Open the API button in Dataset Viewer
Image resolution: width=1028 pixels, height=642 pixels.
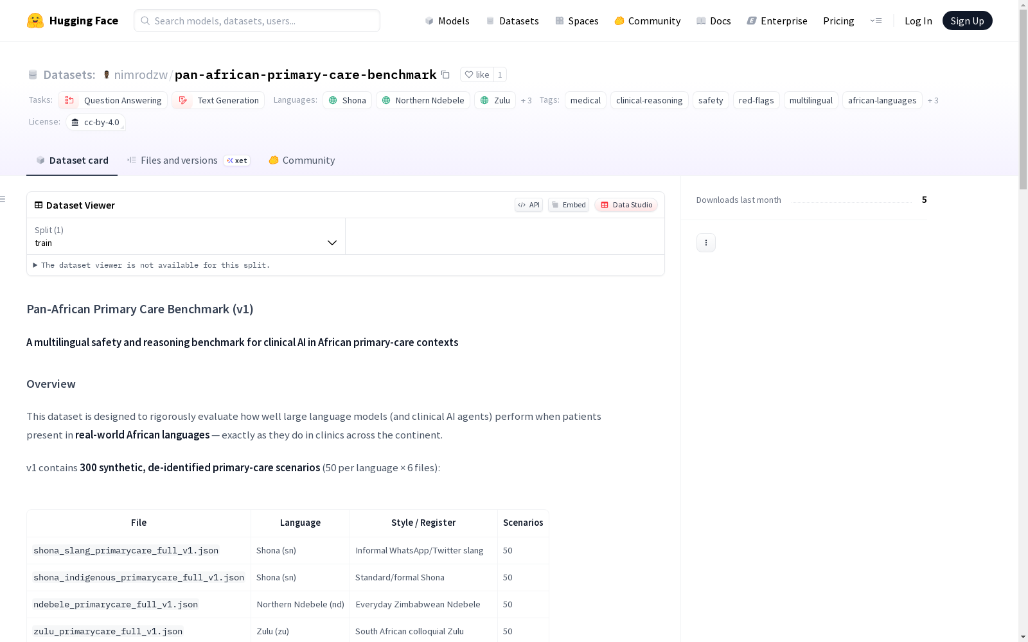coord(529,205)
